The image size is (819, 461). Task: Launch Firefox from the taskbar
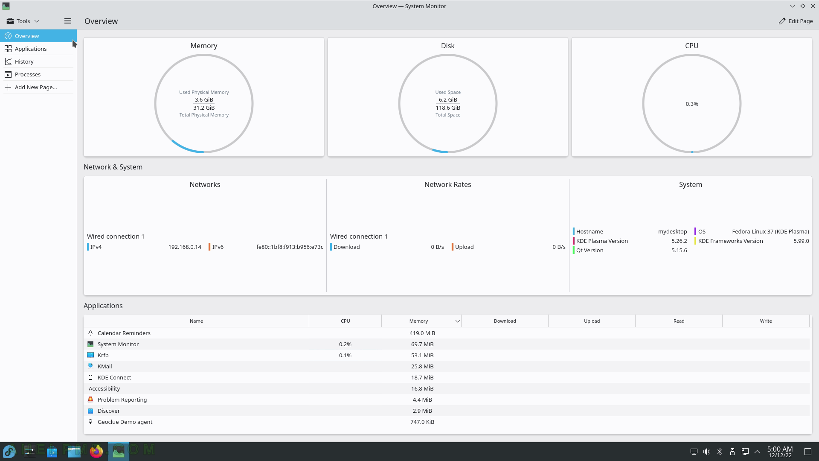(96, 451)
